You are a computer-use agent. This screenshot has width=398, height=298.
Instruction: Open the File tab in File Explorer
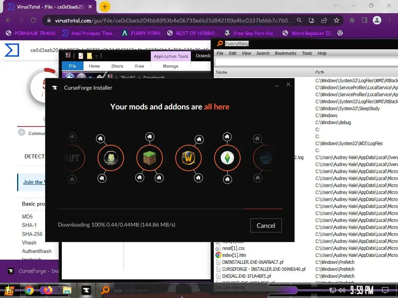coord(73,66)
